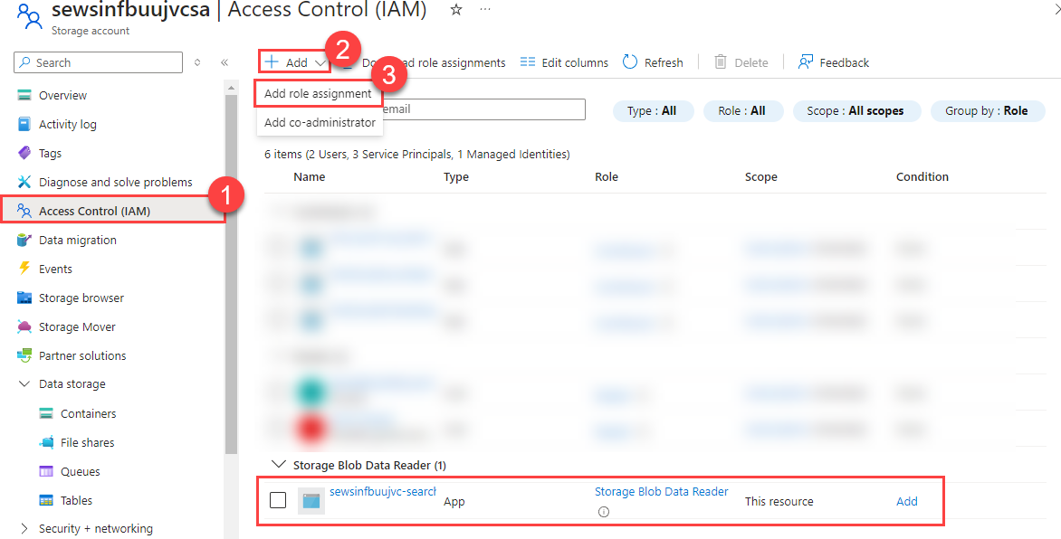Star this page as favorite
This screenshot has height=539, width=1061.
pos(455,11)
